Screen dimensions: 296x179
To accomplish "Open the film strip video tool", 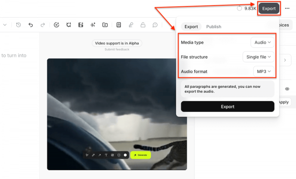I will pos(81,25).
